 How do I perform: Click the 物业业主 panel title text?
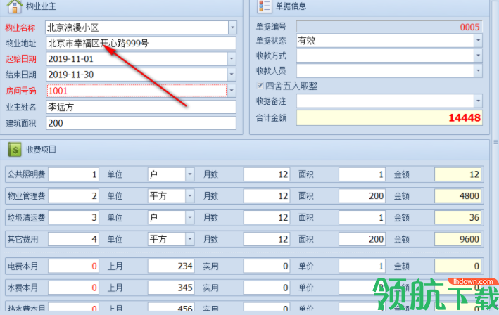tap(41, 6)
